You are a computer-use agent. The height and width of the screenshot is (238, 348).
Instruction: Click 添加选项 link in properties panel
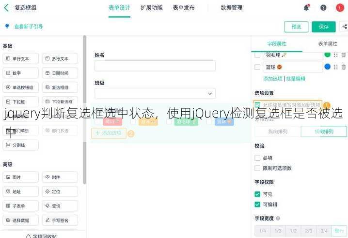pos(273,79)
